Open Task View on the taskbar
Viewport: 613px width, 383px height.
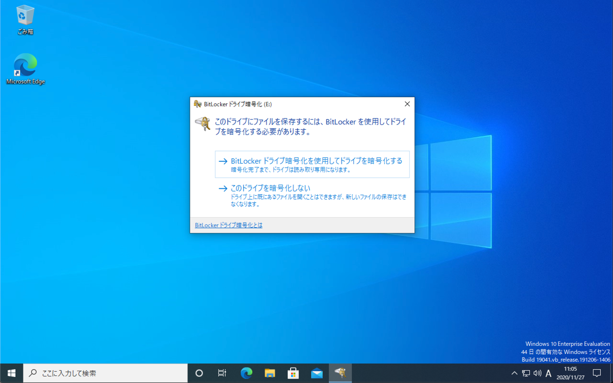tap(222, 373)
